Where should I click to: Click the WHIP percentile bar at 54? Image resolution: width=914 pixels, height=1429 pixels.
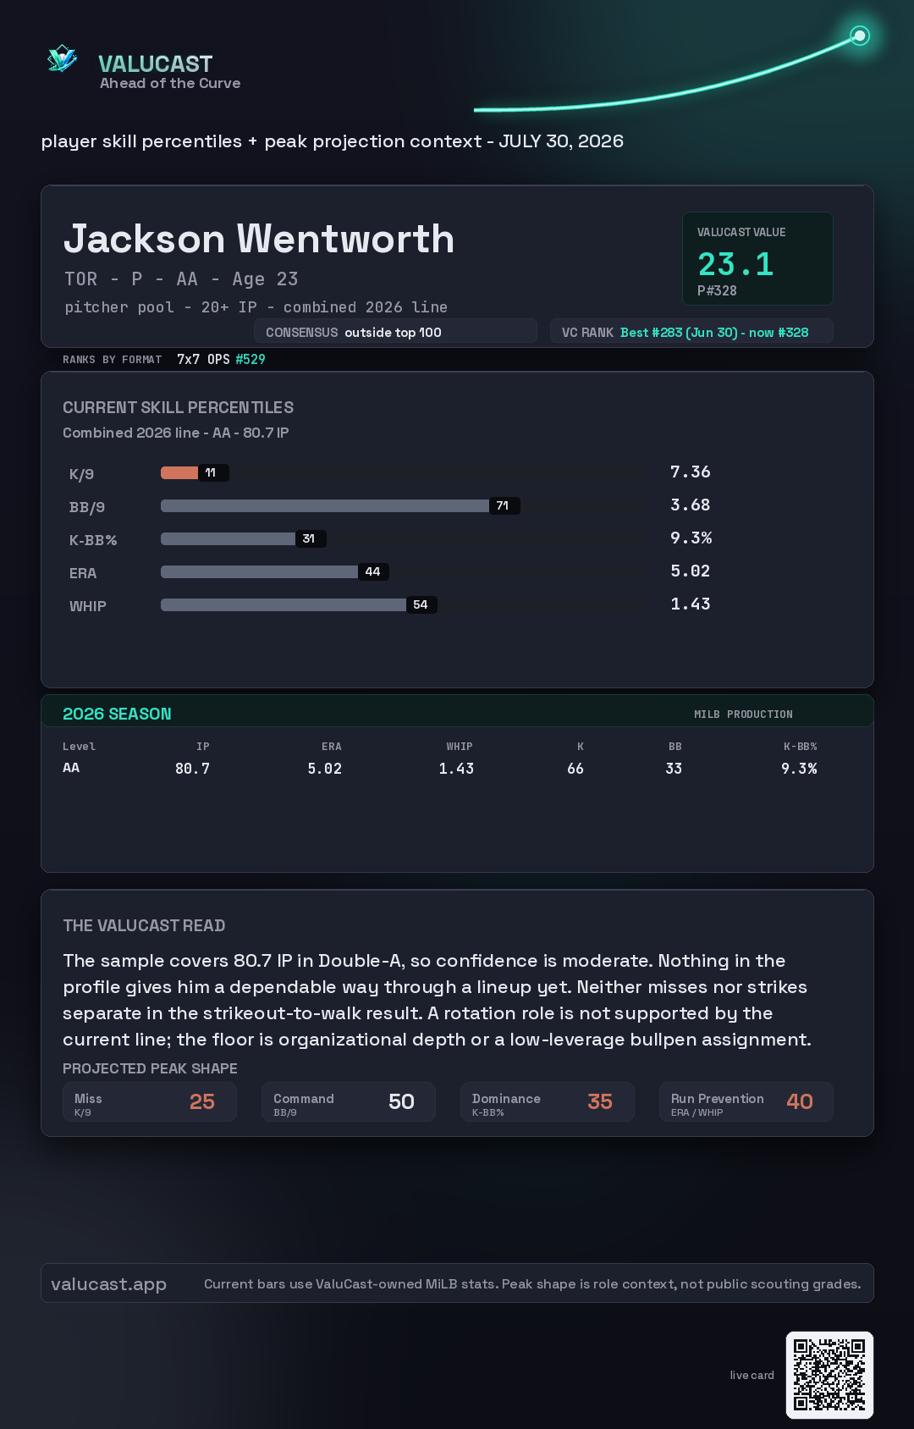[299, 604]
